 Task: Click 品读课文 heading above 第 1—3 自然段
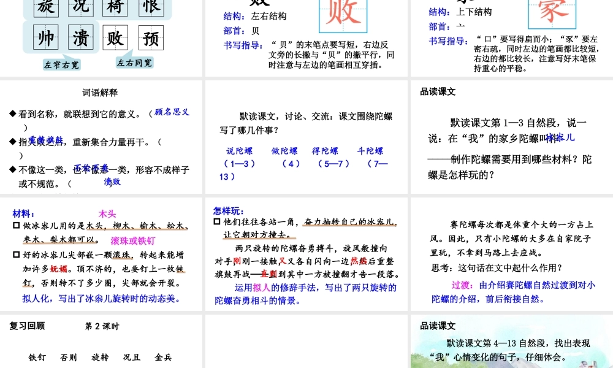point(438,92)
